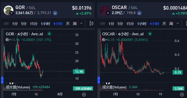Screen dimensions: 187x98
Task: Click GOR 成交量(Volume) indicator label
Action: click(x=18, y=87)
